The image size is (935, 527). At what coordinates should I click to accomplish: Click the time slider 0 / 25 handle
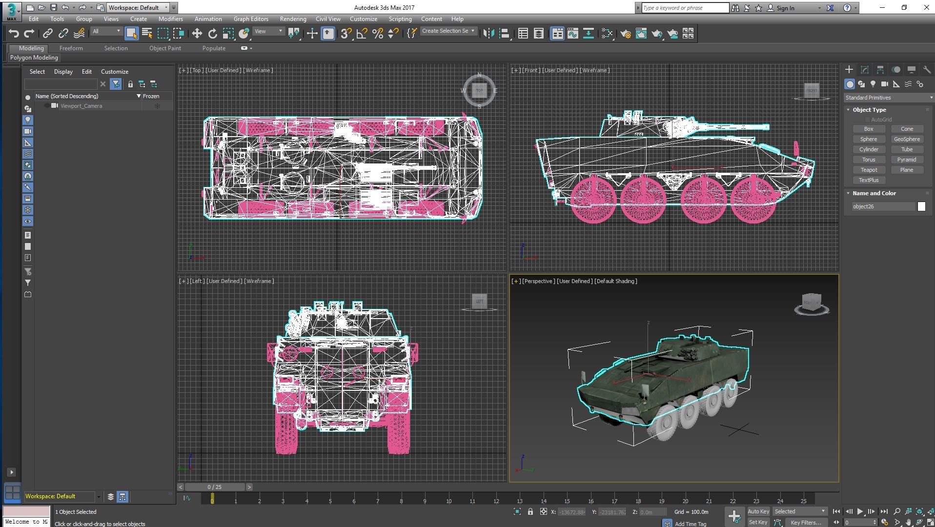pyautogui.click(x=215, y=487)
